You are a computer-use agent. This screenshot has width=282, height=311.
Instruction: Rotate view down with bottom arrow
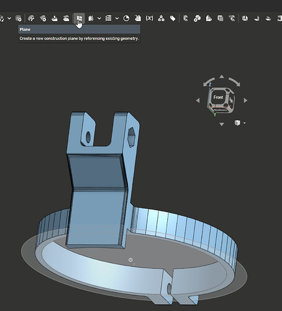222,124
